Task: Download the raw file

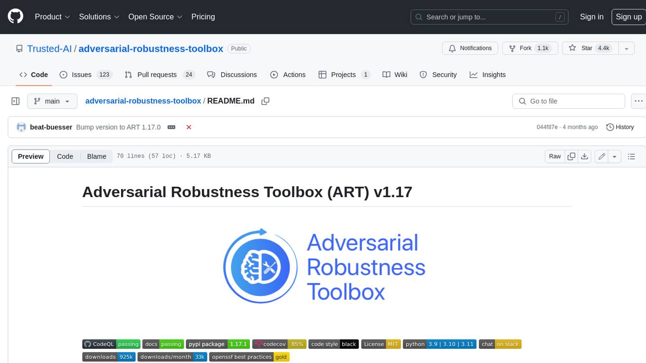Action: pos(585,156)
